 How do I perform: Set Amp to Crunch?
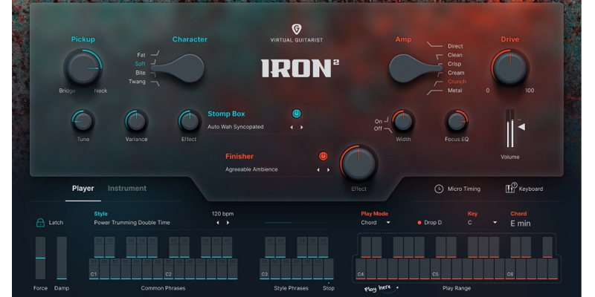point(457,82)
